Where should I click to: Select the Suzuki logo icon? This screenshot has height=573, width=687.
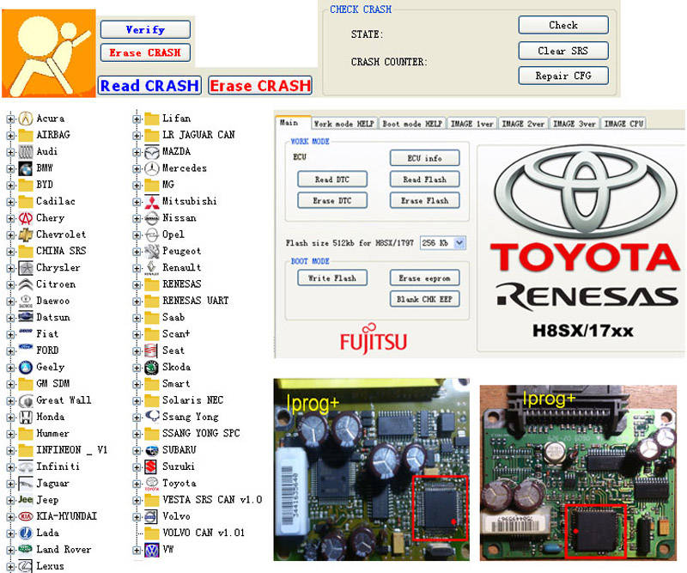pyautogui.click(x=152, y=466)
